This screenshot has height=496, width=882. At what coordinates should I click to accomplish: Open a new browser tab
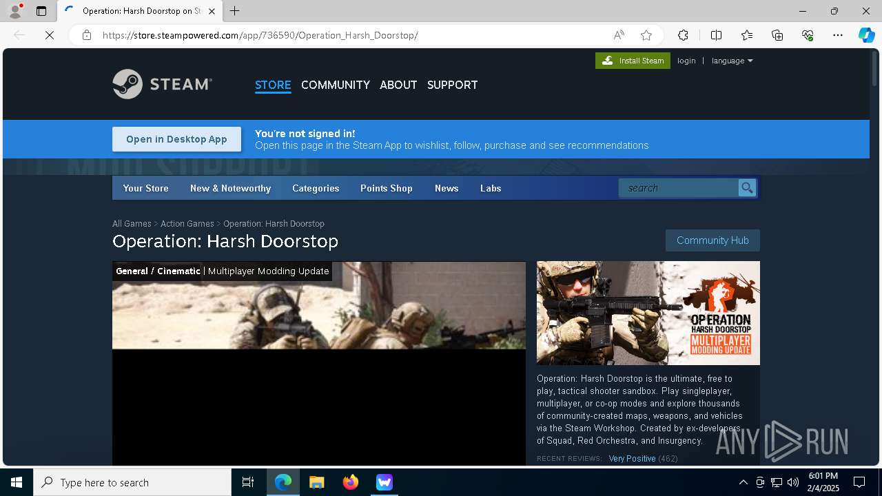pyautogui.click(x=235, y=11)
